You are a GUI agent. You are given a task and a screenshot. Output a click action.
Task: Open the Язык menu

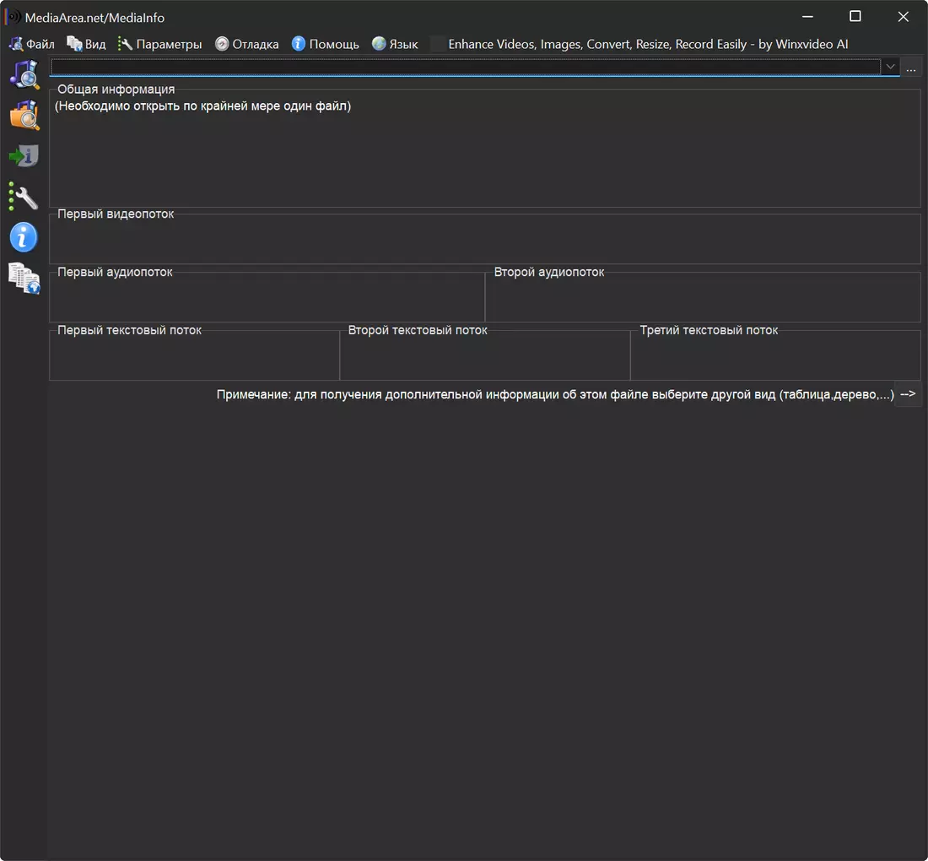(395, 45)
